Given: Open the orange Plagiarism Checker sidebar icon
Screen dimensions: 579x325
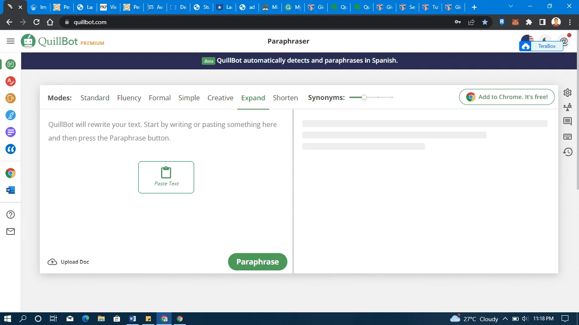Looking at the screenshot, I should click(x=11, y=98).
